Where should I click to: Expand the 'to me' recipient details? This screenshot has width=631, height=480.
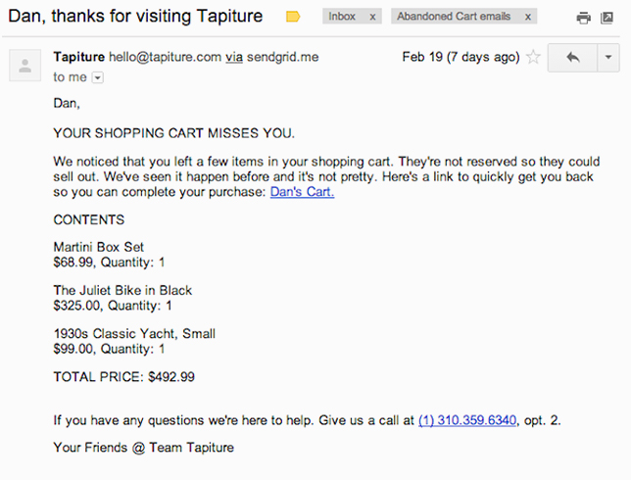pos(98,77)
